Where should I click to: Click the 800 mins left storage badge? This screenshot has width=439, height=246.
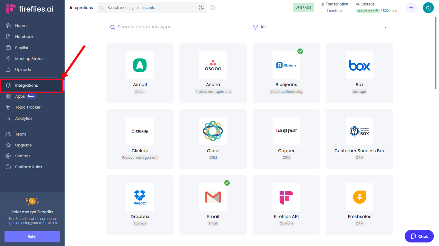coord(367,11)
